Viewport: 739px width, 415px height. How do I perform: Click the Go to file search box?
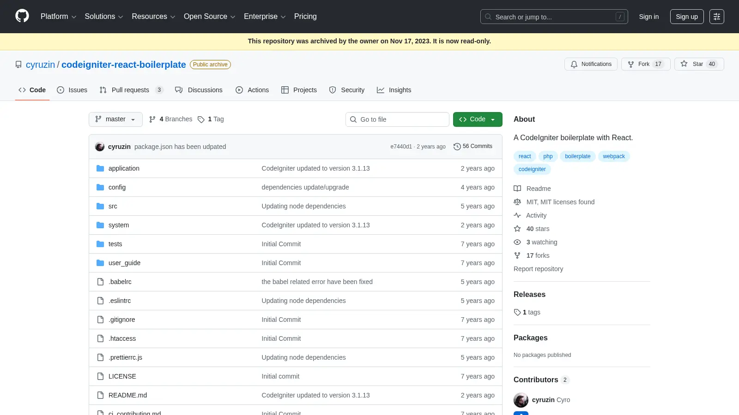(397, 119)
